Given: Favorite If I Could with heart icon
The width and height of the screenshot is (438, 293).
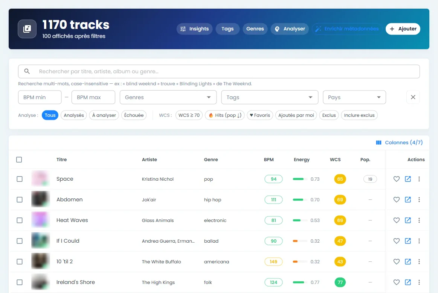Looking at the screenshot, I should [x=396, y=241].
